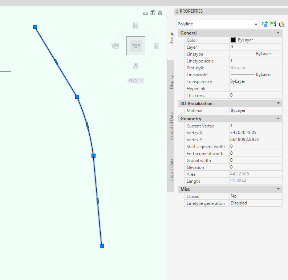Click the Layer value field
The image size is (288, 280).
pos(256,47)
